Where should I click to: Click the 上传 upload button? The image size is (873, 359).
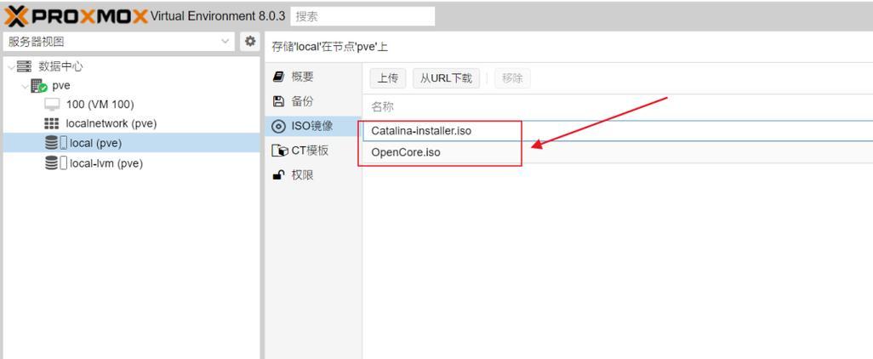(x=387, y=78)
